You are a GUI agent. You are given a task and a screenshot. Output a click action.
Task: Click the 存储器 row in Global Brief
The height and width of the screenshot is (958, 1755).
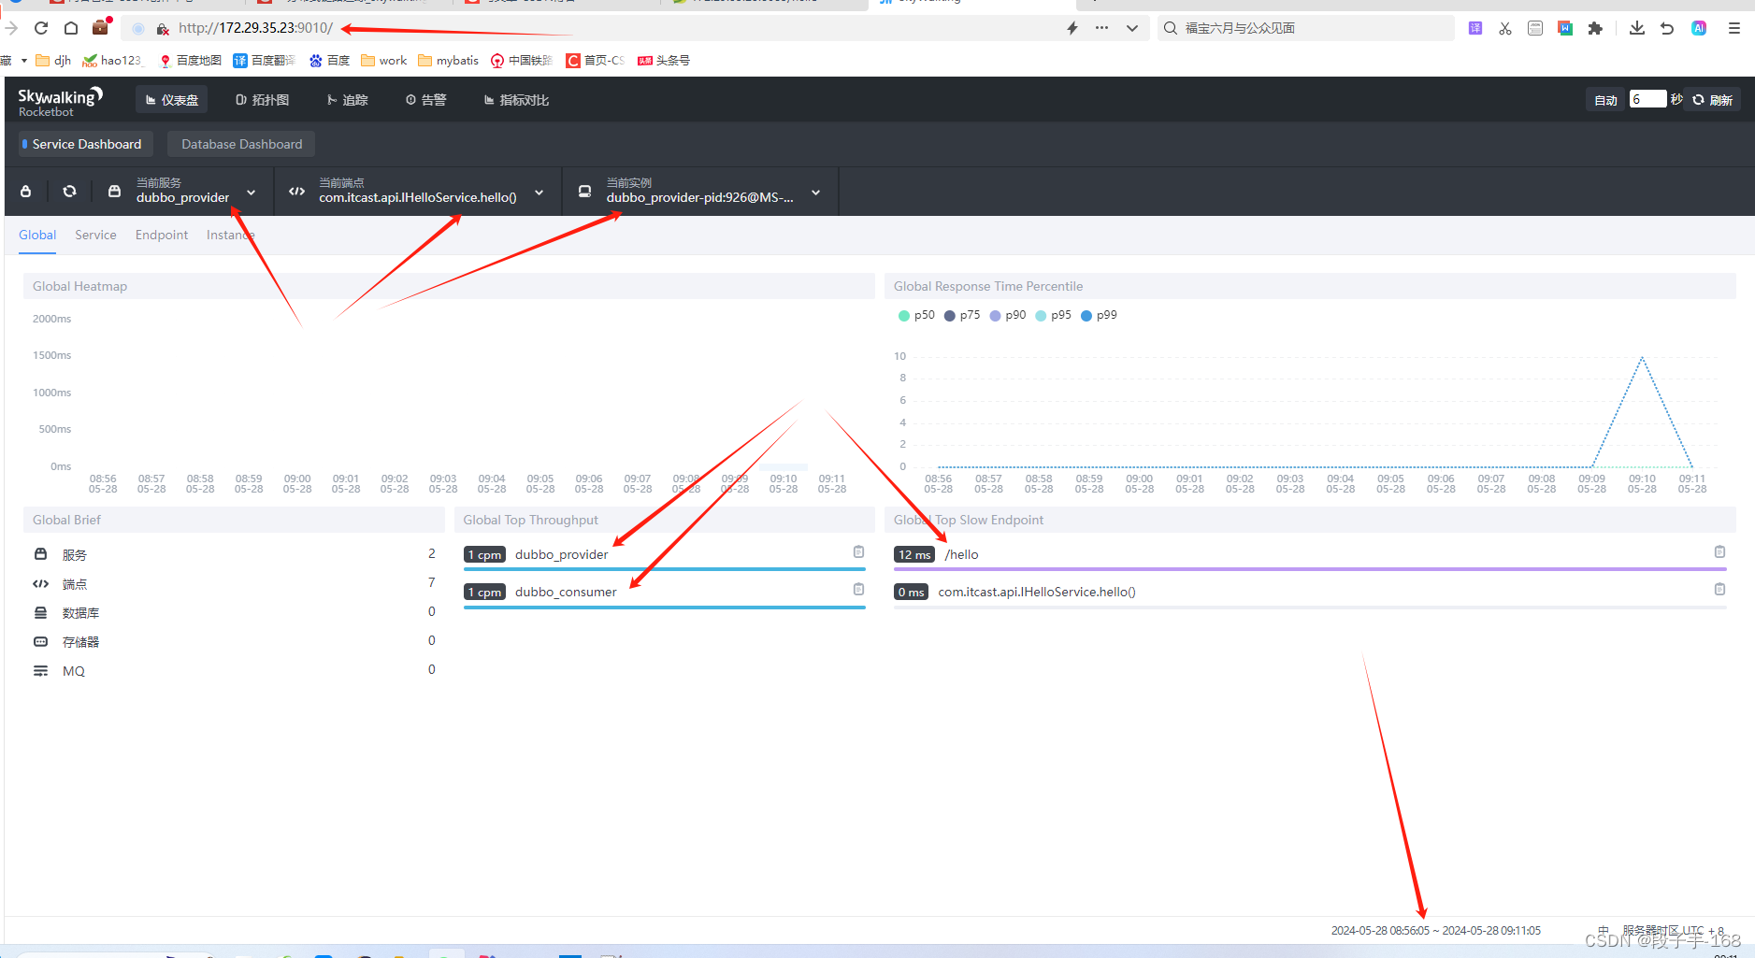point(234,641)
